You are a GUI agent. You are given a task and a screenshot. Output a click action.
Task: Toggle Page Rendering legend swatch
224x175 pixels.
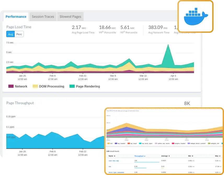click(x=72, y=86)
